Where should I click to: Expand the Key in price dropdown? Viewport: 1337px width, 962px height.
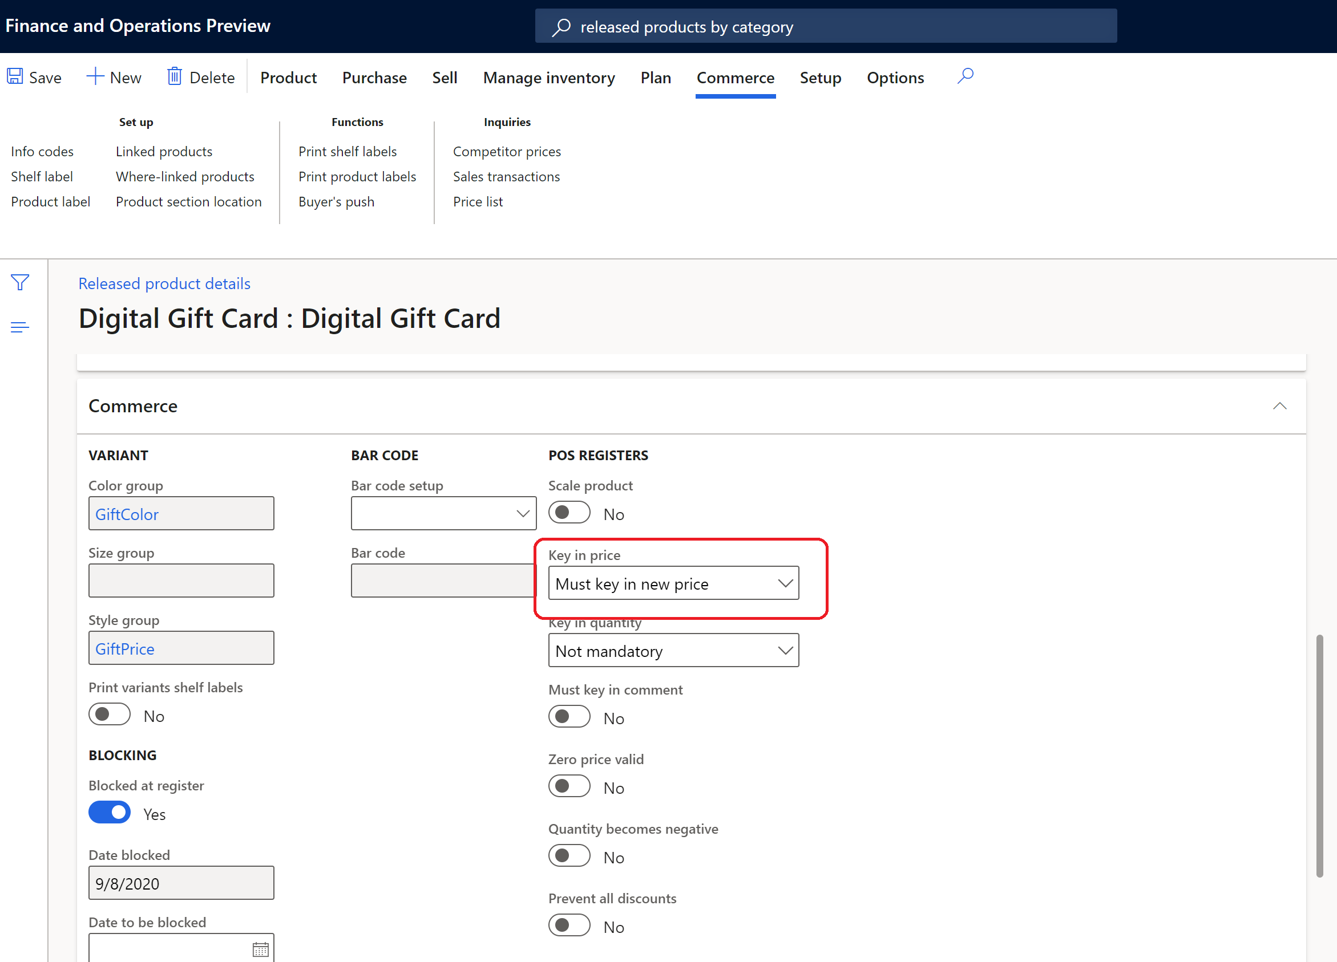(x=786, y=582)
